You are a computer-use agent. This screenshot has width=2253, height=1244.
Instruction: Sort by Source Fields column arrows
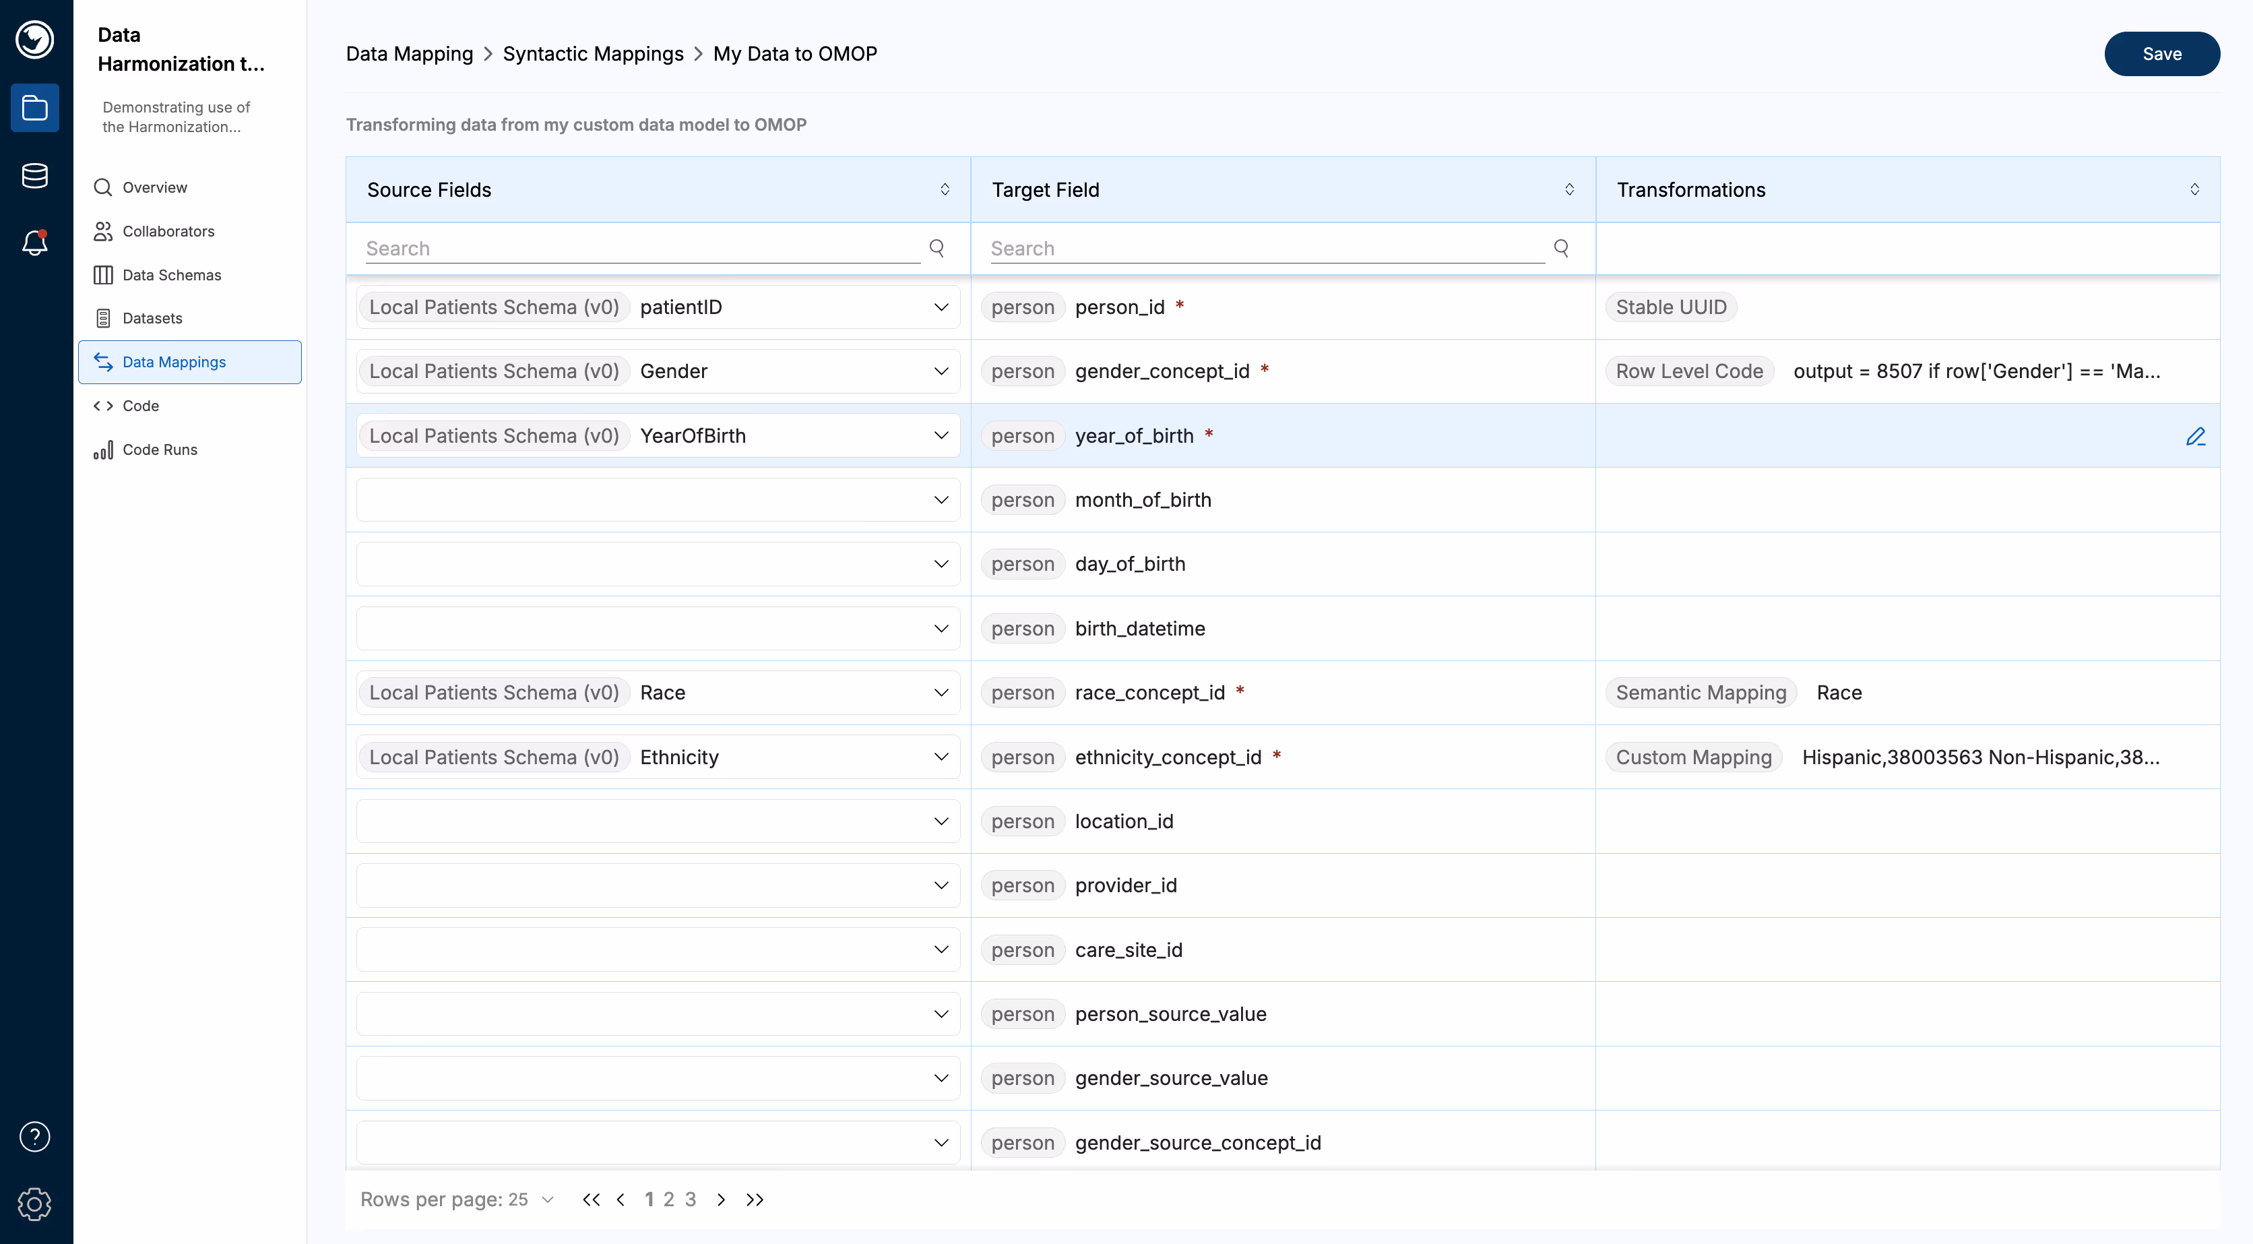coord(945,189)
